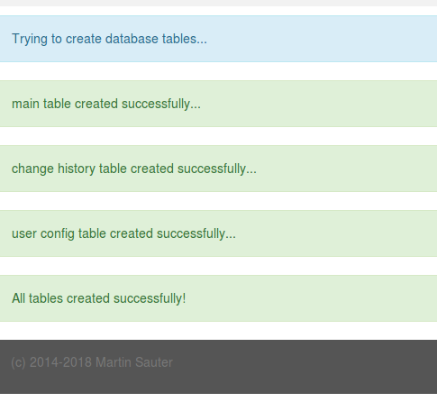Select the blue info alert box
The image size is (437, 411).
pyautogui.click(x=218, y=39)
